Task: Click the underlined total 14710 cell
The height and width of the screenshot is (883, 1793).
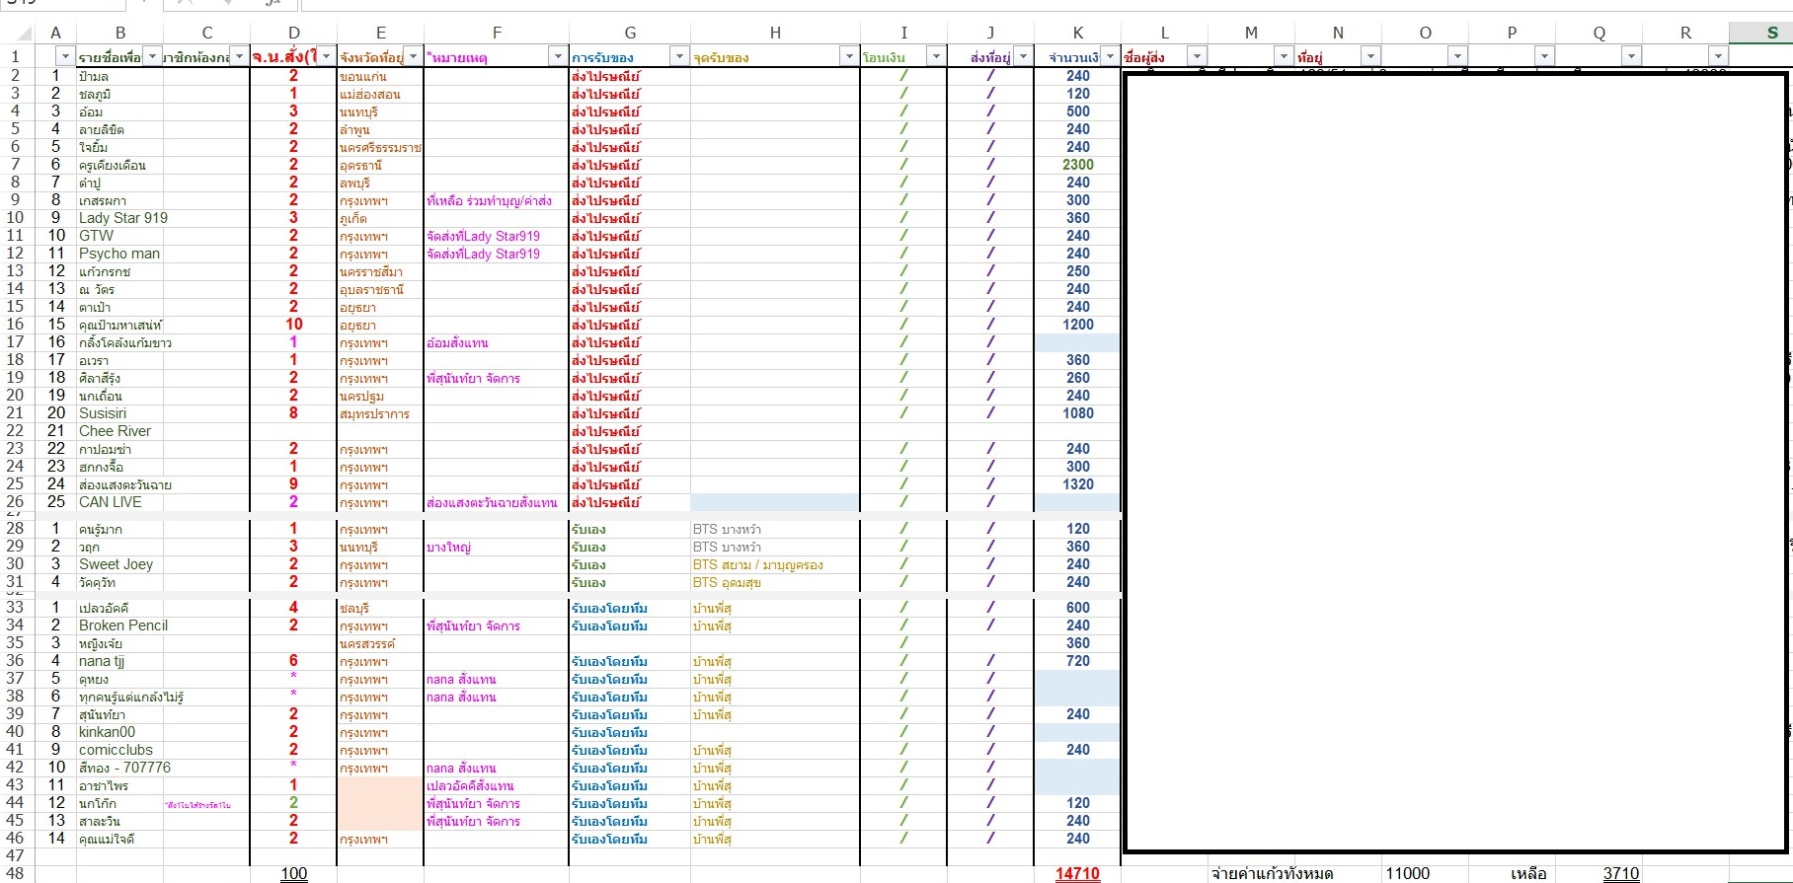Action: (1077, 874)
